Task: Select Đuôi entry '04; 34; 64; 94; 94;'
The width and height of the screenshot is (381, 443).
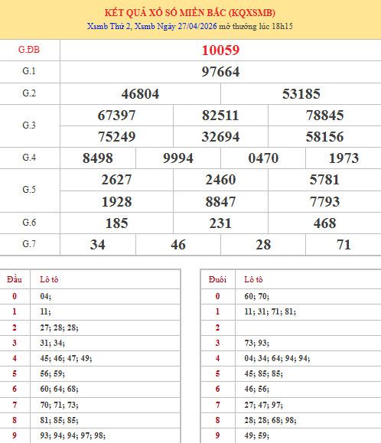Action: [277, 358]
